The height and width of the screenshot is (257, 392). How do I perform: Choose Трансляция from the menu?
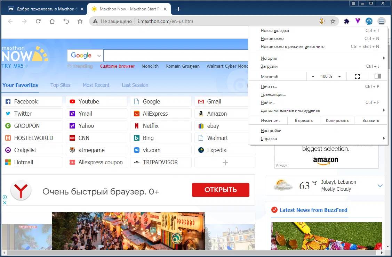coord(318,94)
